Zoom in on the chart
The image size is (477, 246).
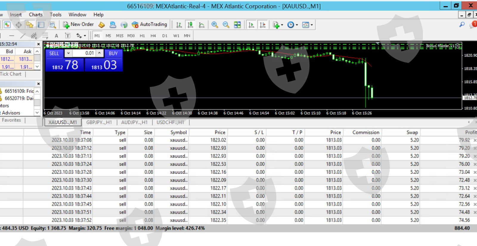215,25
